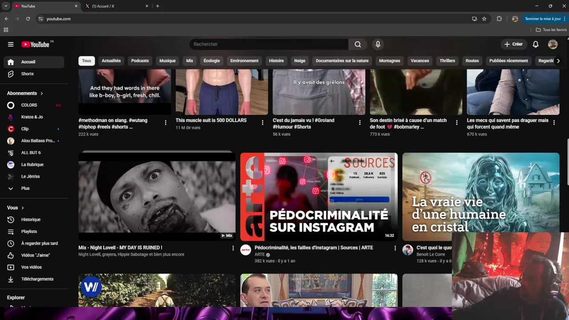The image size is (569, 320).
Task: Open options for Pédocriminalité ARTE video
Action: (x=395, y=248)
